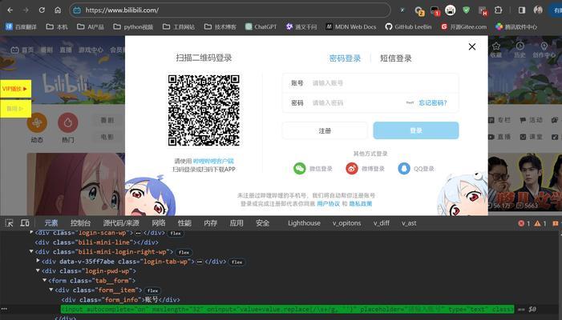The width and height of the screenshot is (562, 320).
Task: Open the 百度翻译 bookmark
Action: point(21,27)
